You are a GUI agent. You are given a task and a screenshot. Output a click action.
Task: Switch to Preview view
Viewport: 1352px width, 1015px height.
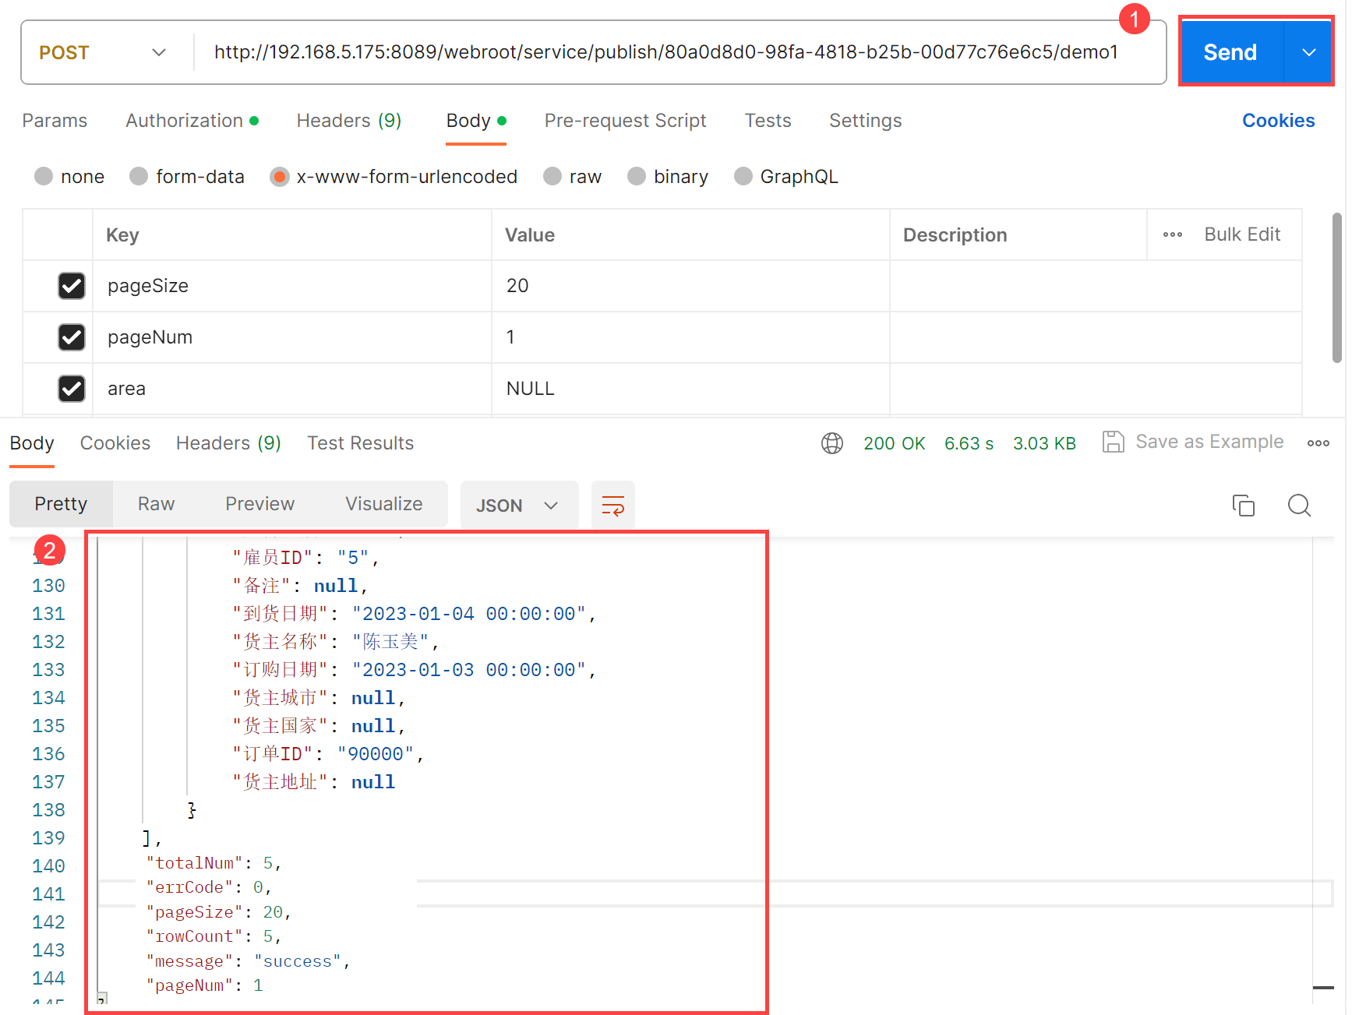259,504
